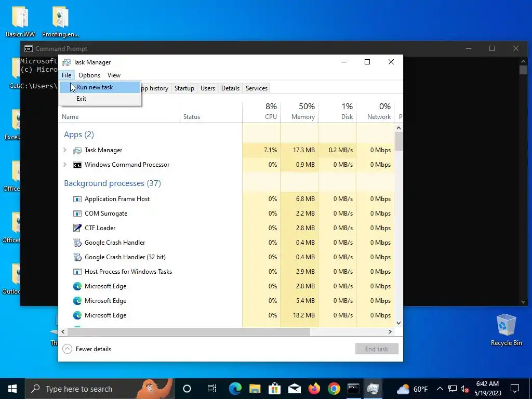Choose Exit from the File menu
The width and height of the screenshot is (532, 399).
pyautogui.click(x=100, y=99)
